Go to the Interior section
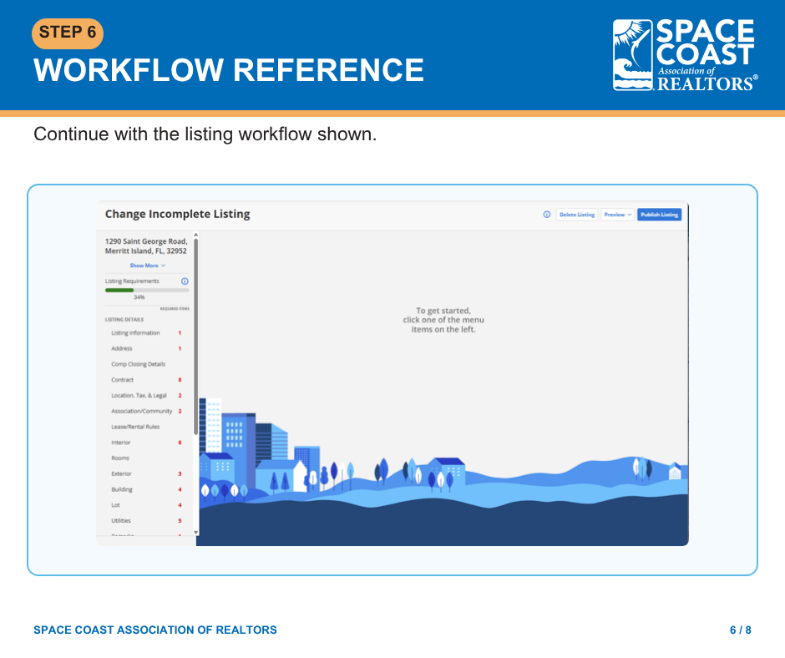The height and width of the screenshot is (658, 785). pyautogui.click(x=120, y=443)
